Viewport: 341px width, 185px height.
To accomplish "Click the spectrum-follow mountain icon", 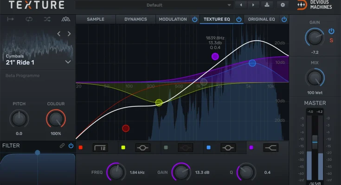I will [65, 19].
